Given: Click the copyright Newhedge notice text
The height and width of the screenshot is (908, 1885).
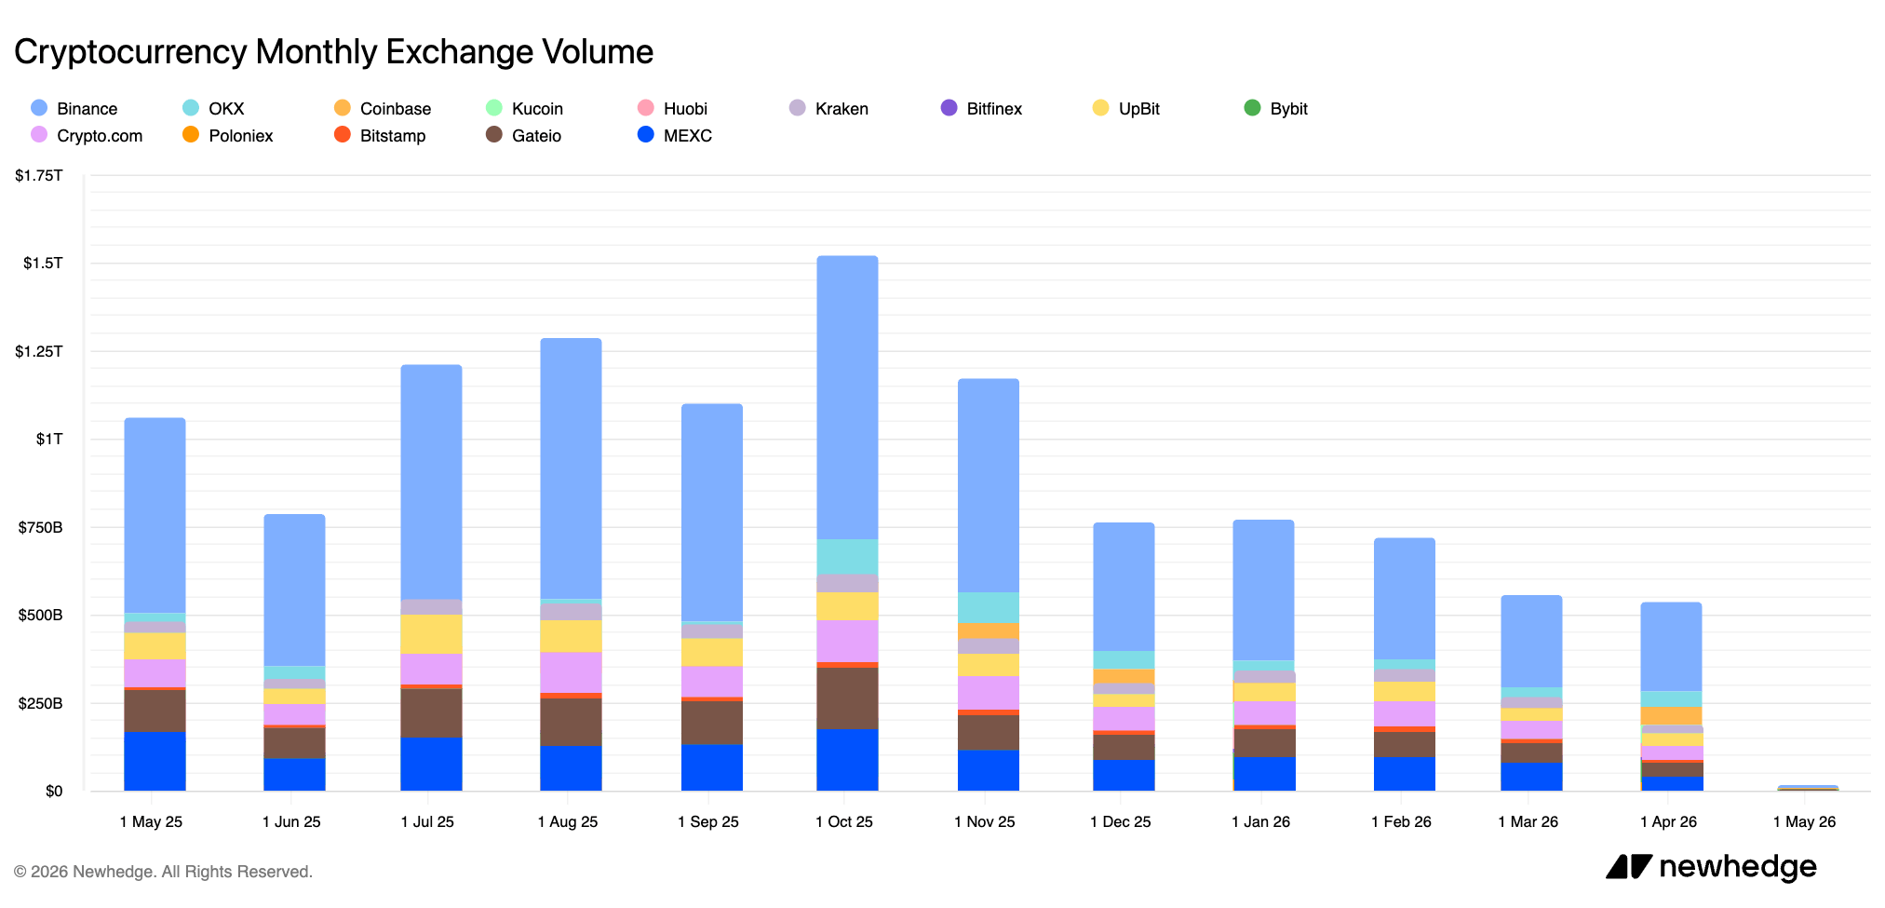Looking at the screenshot, I should point(163,872).
